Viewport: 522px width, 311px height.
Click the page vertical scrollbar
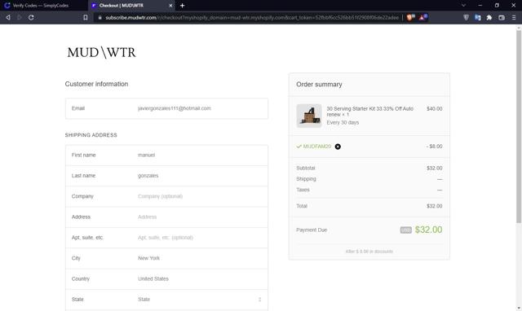coord(519,126)
